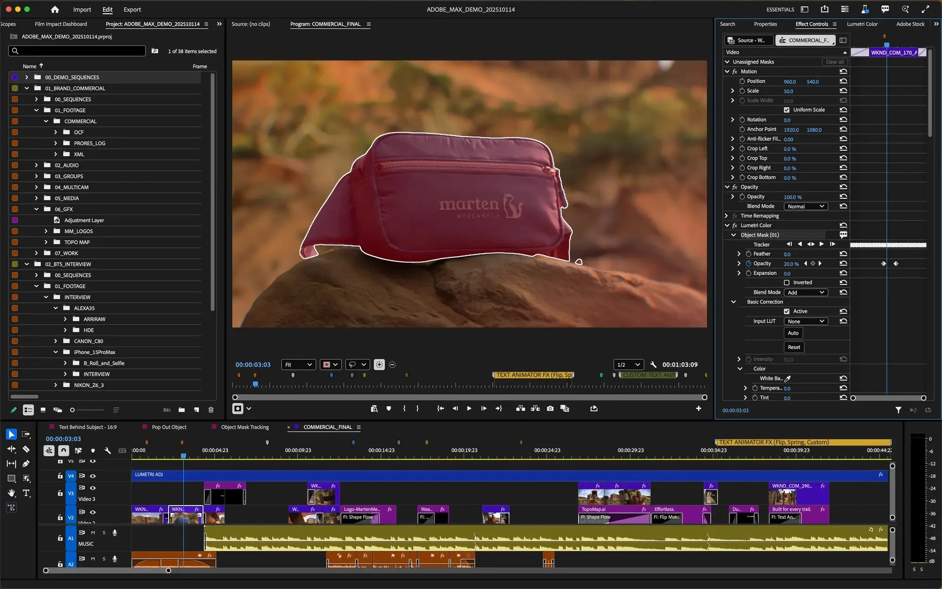Collapse the 01_FOOTAGE bin in the project panel
The image size is (942, 589).
click(x=36, y=110)
